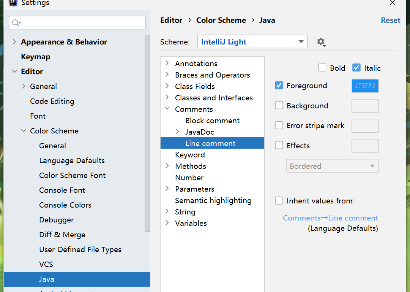Expand the Class Fields node
This screenshot has height=292, width=410.
coord(167,86)
